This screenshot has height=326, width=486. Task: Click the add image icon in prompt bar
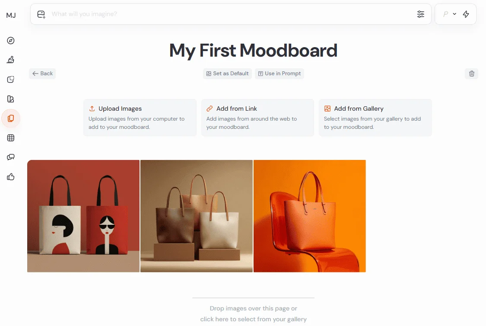click(41, 14)
